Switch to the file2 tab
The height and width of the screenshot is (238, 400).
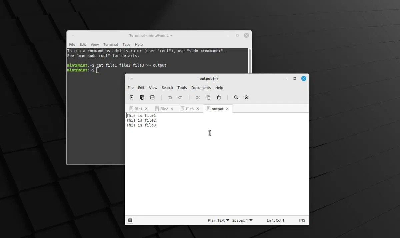click(163, 108)
